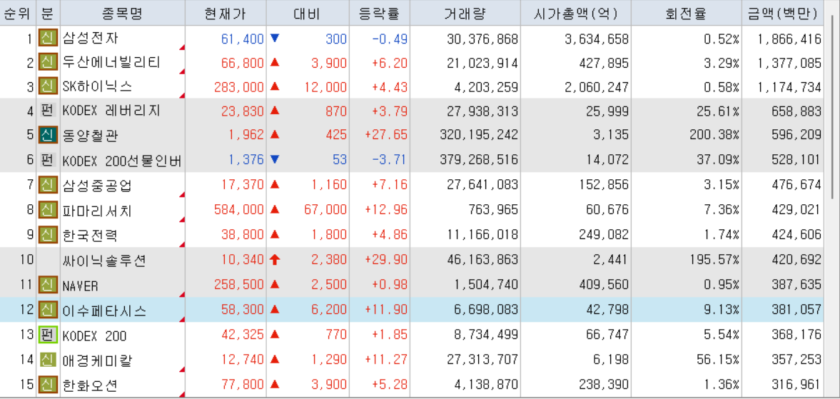The height and width of the screenshot is (399, 840).
Task: Click the upper-limit arrow in the 싸이닉솔루션 row
Action: (275, 261)
